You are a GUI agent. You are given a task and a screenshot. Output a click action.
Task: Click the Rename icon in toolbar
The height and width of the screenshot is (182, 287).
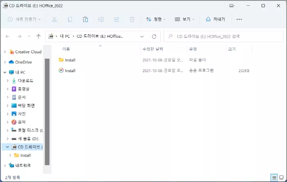(101, 19)
